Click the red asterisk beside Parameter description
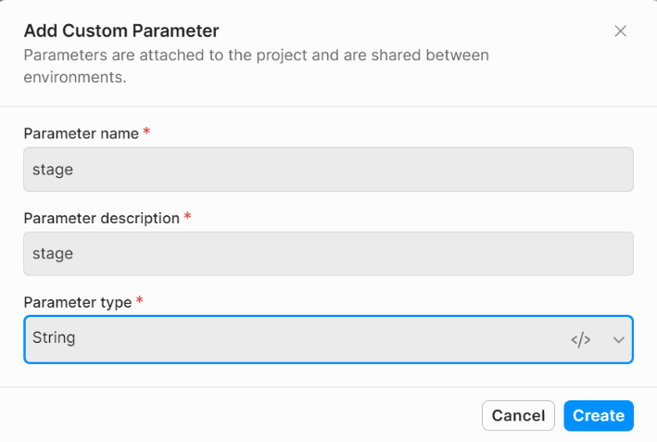 pyautogui.click(x=188, y=218)
